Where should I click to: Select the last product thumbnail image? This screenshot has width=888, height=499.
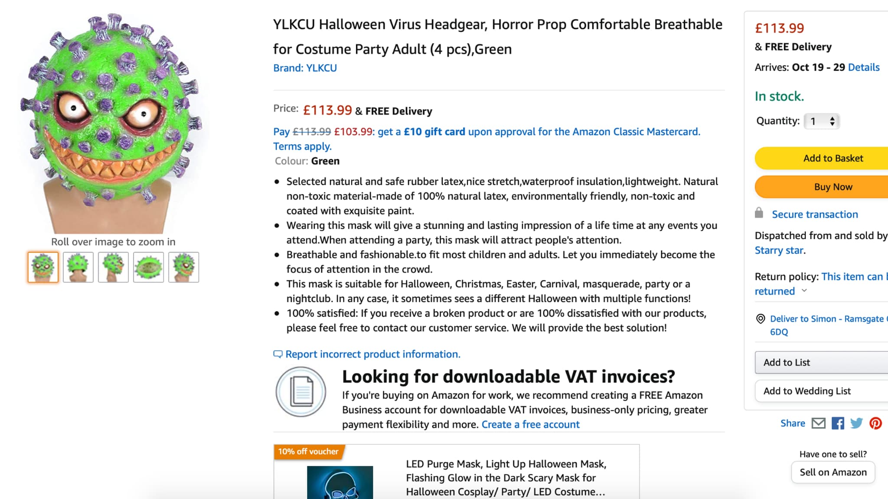tap(183, 267)
